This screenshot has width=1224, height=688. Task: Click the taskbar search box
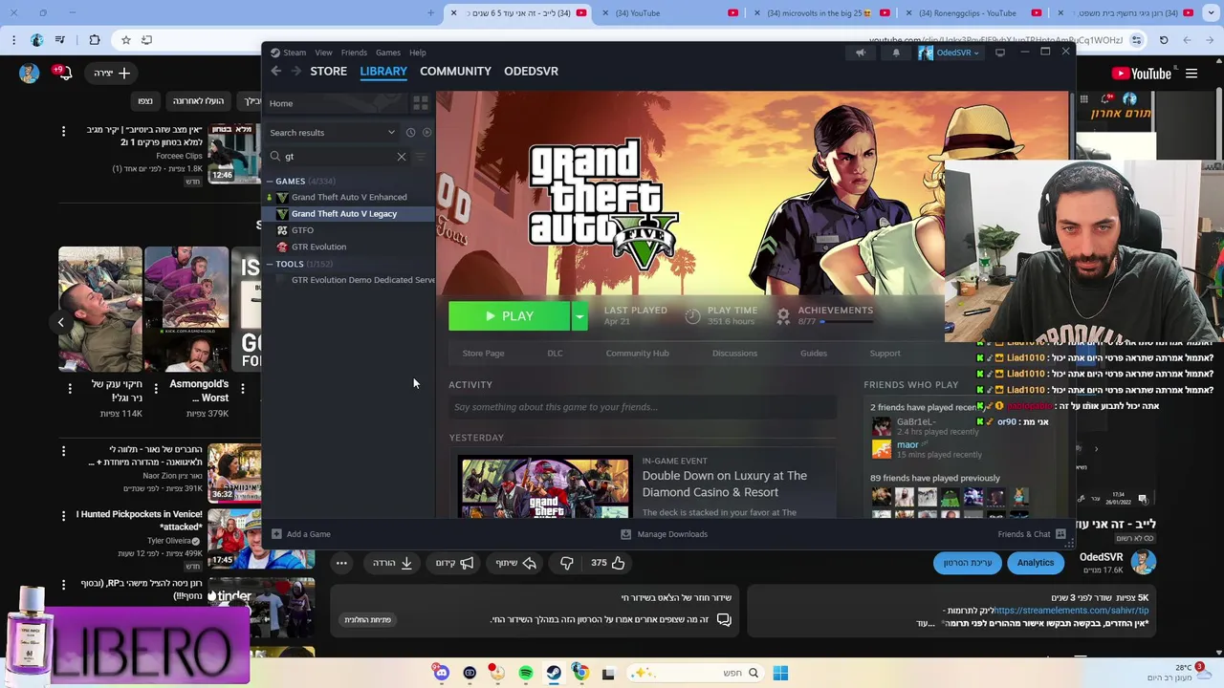click(x=694, y=673)
